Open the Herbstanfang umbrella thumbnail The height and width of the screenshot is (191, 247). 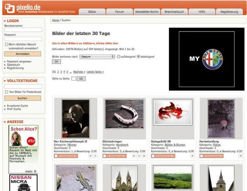coord(221,119)
